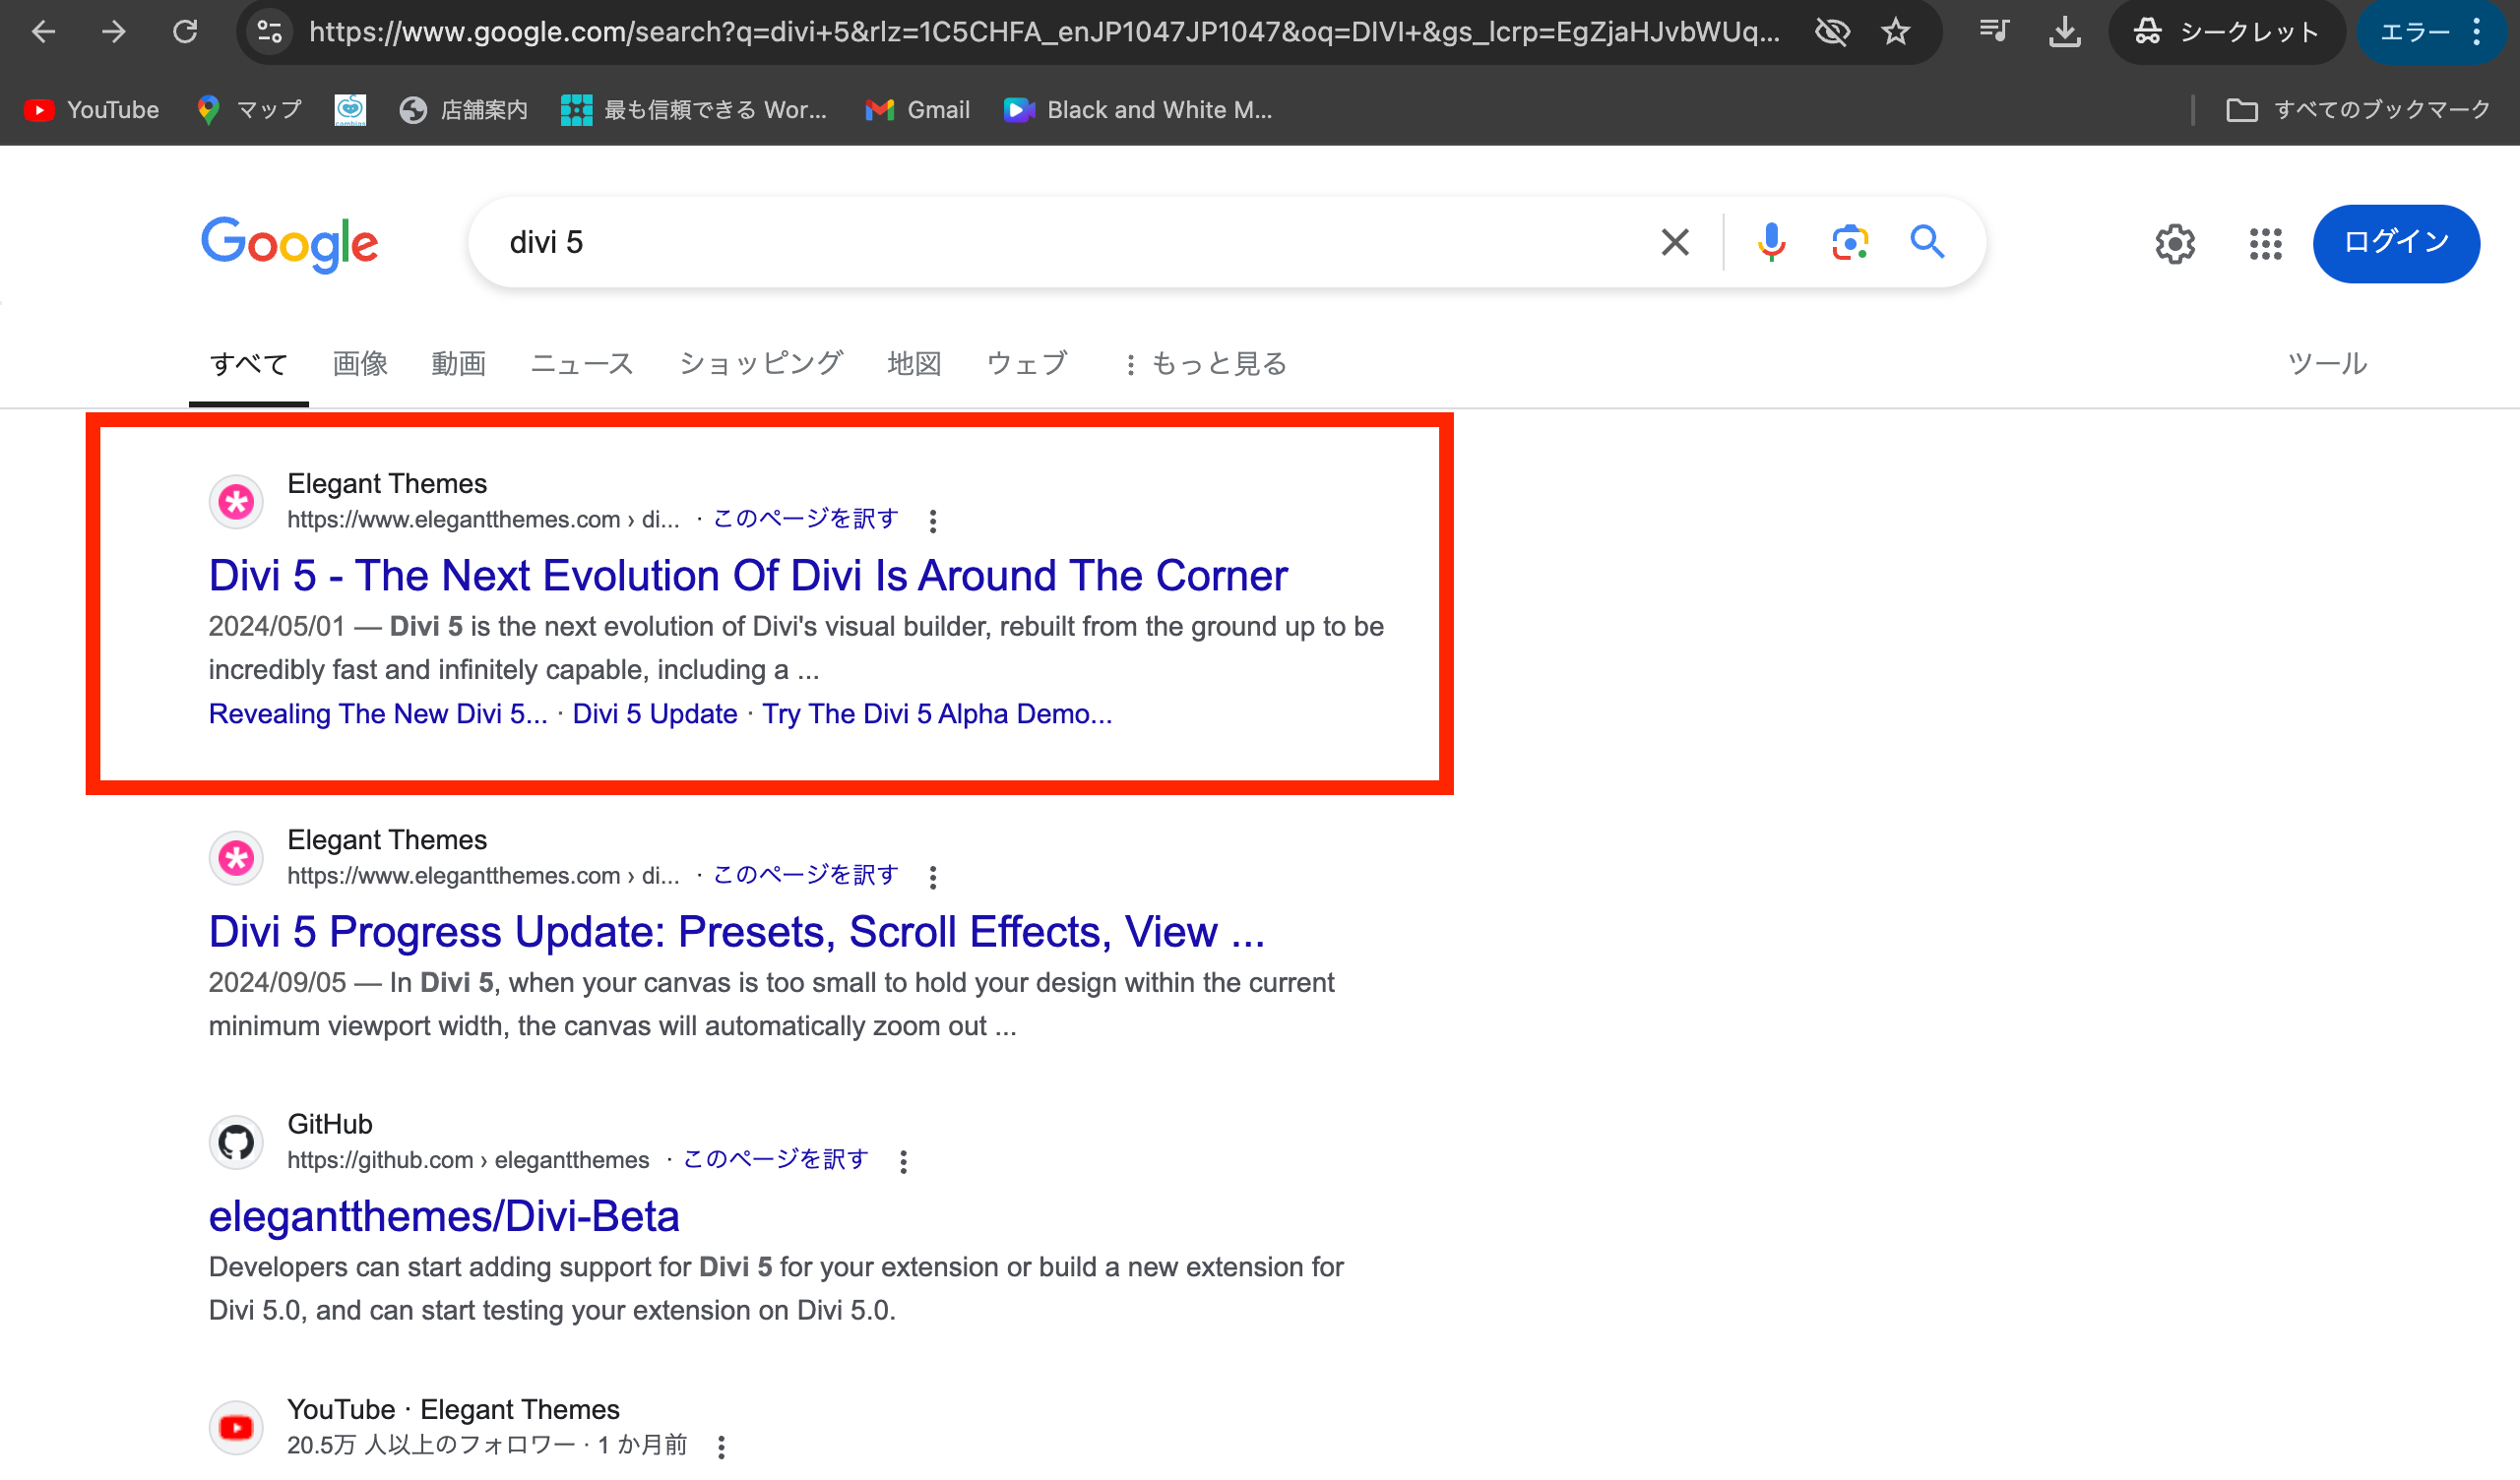
Task: Switch to the 地図 tab
Action: click(x=914, y=364)
